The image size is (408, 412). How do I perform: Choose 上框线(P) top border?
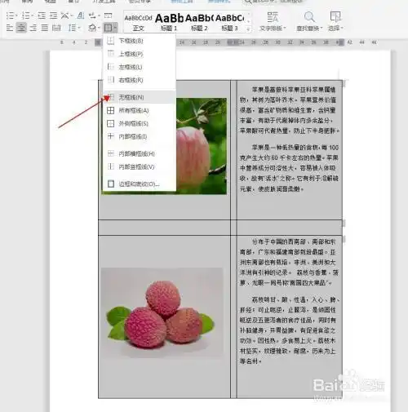click(x=140, y=54)
